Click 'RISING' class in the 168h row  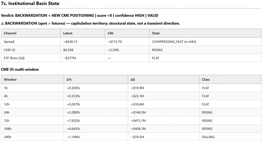coord(207,129)
